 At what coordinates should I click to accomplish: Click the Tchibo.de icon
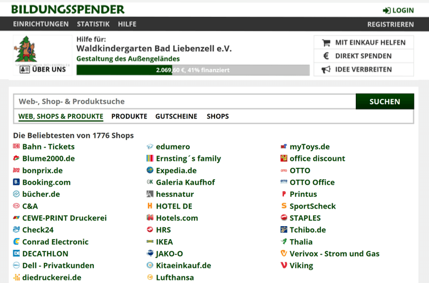[x=284, y=230]
